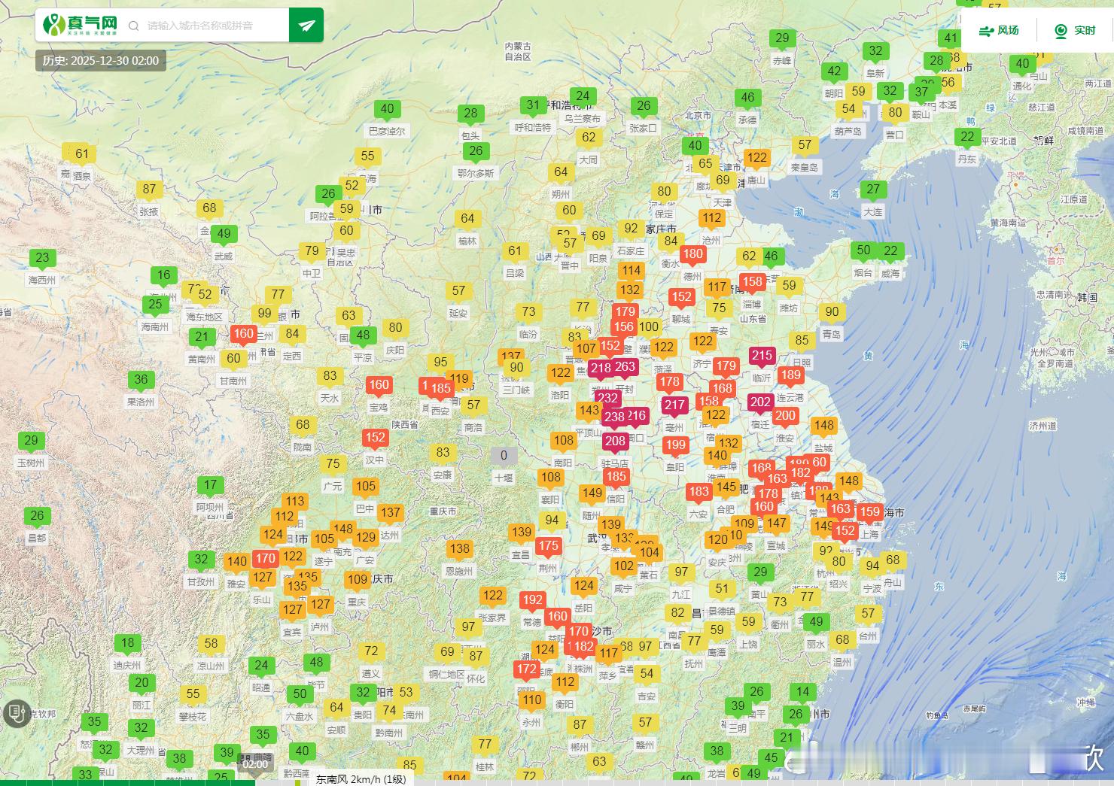This screenshot has width=1114, height=786.
Task: Select the 延安 AQI marker 57
Action: 458,292
